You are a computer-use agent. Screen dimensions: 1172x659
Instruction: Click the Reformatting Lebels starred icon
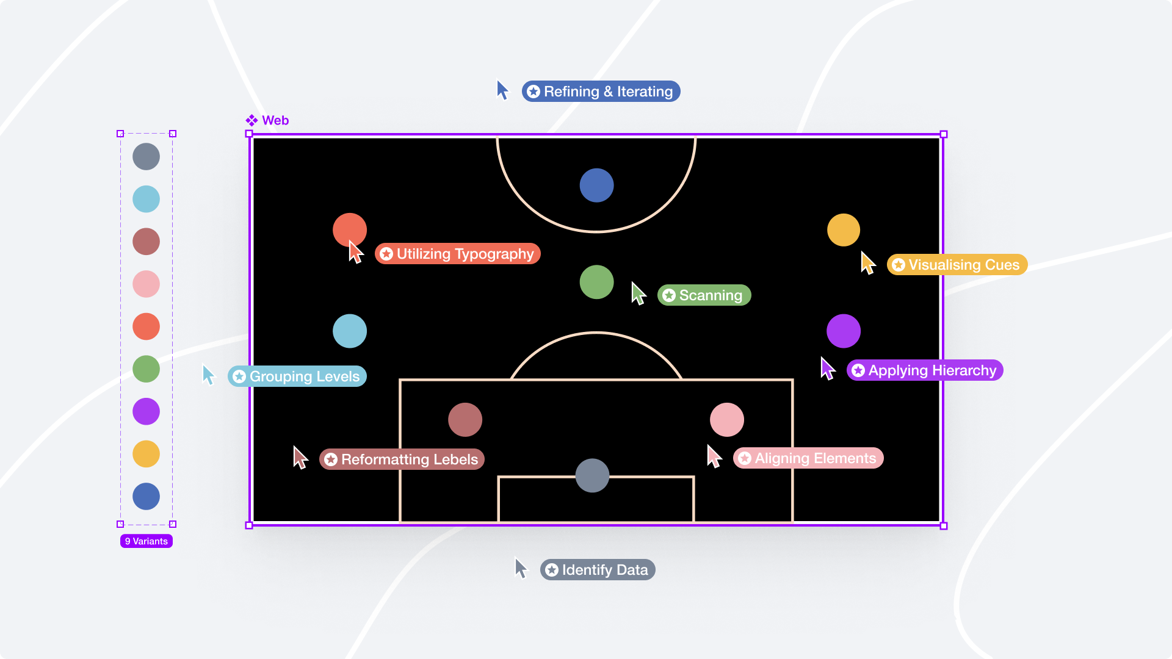pos(331,459)
